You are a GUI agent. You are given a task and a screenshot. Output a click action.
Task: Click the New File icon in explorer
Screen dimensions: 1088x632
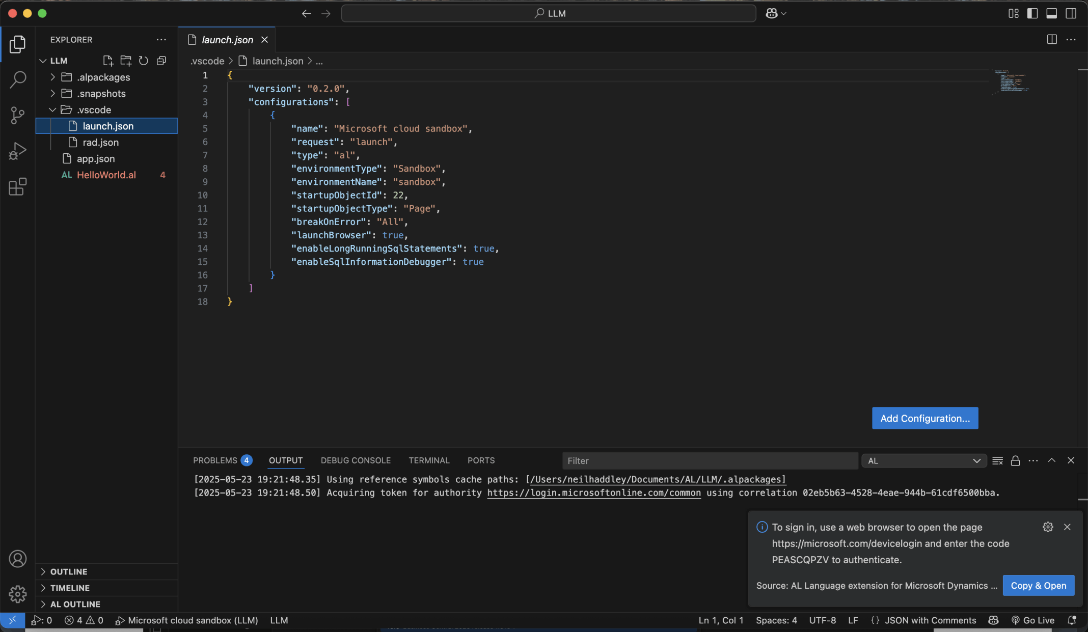107,61
